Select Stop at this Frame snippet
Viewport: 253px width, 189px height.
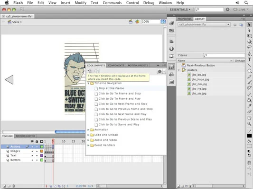pyautogui.click(x=111, y=88)
